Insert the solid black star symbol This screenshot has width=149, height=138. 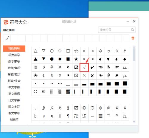[x=76, y=59]
